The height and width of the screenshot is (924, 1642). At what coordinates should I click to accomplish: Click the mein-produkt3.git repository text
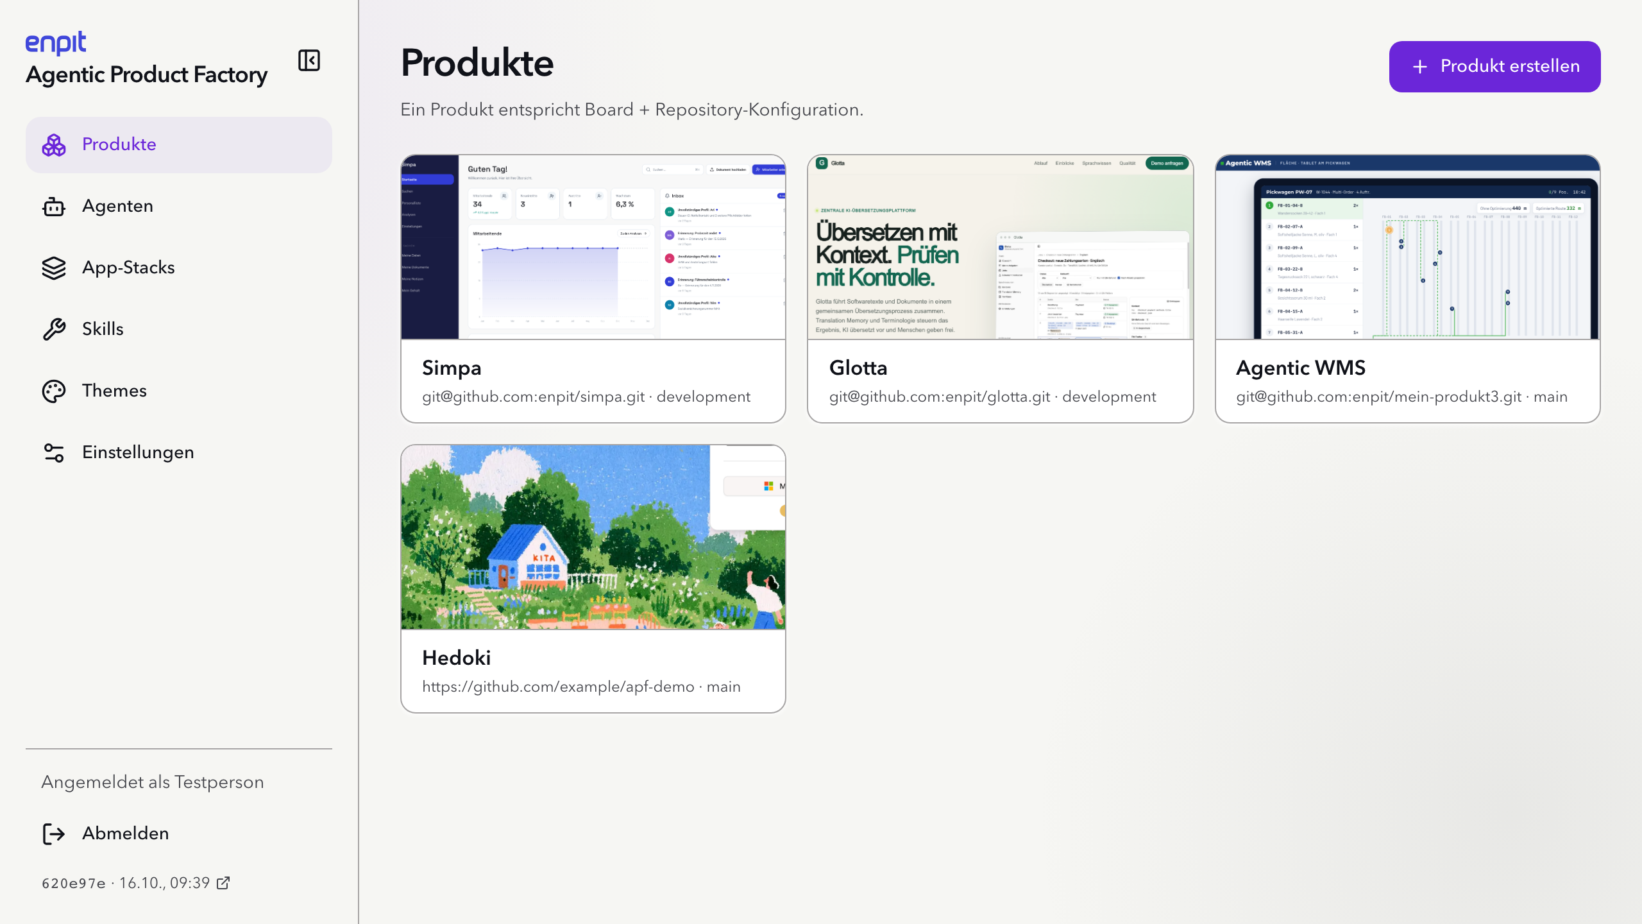pyautogui.click(x=1402, y=397)
